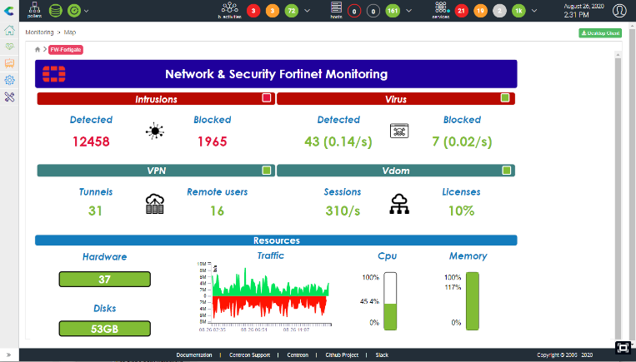Screen dimensions: 636x362
Task: Open Reporting chart icon in sidebar
Action: tap(9, 63)
